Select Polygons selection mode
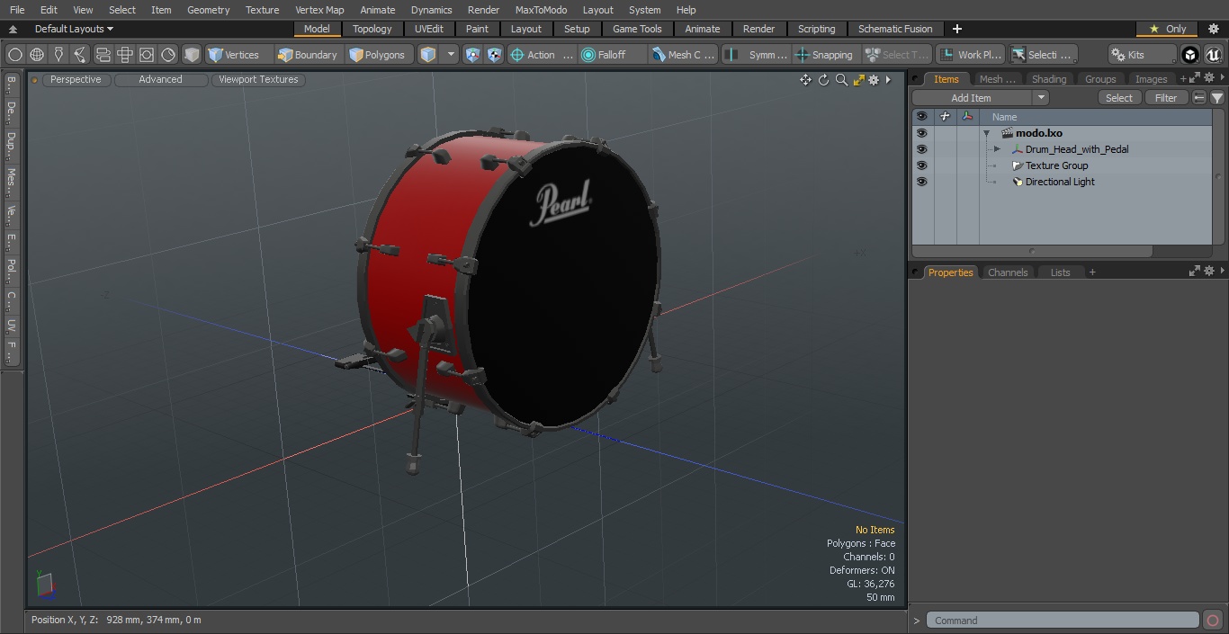Image resolution: width=1229 pixels, height=634 pixels. [378, 55]
